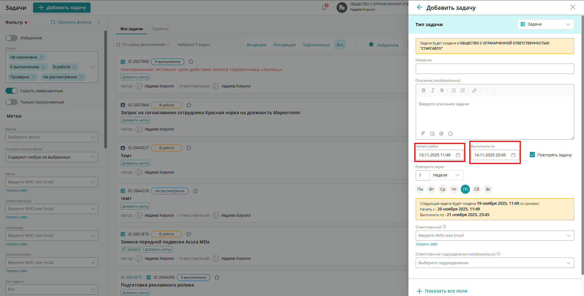The width and height of the screenshot is (584, 296).
Task: Remove the На рассмотрении status chip
Action: click(81, 77)
